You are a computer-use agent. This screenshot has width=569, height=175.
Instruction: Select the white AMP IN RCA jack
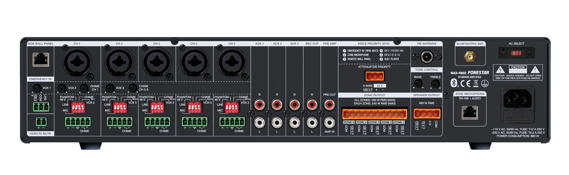click(x=330, y=122)
